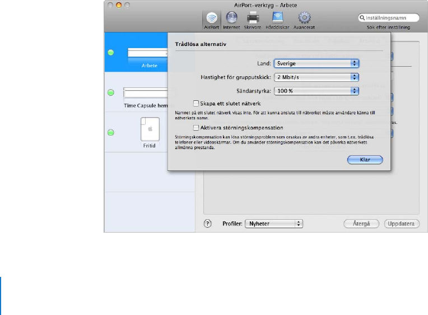Open the AirPort toolbar pane
The image size is (428, 315).
tap(212, 21)
